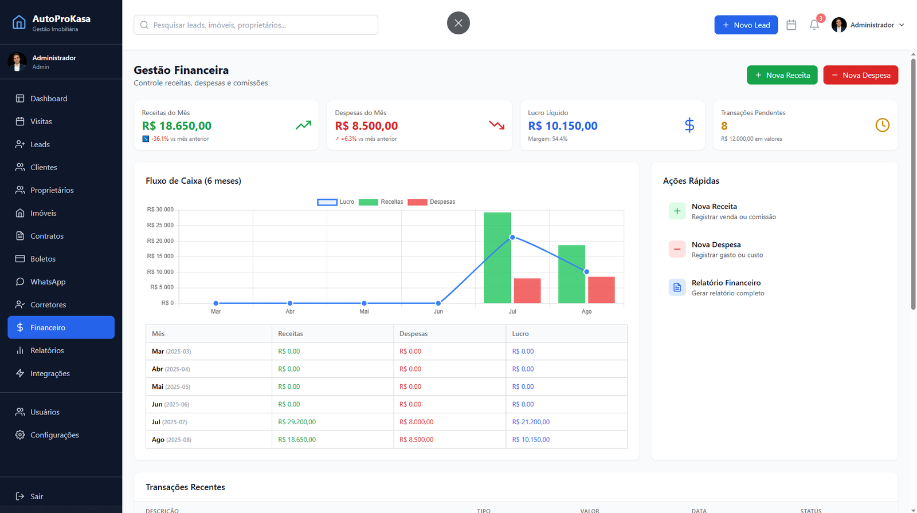Toggle the Receitas series in chart legend

point(381,202)
